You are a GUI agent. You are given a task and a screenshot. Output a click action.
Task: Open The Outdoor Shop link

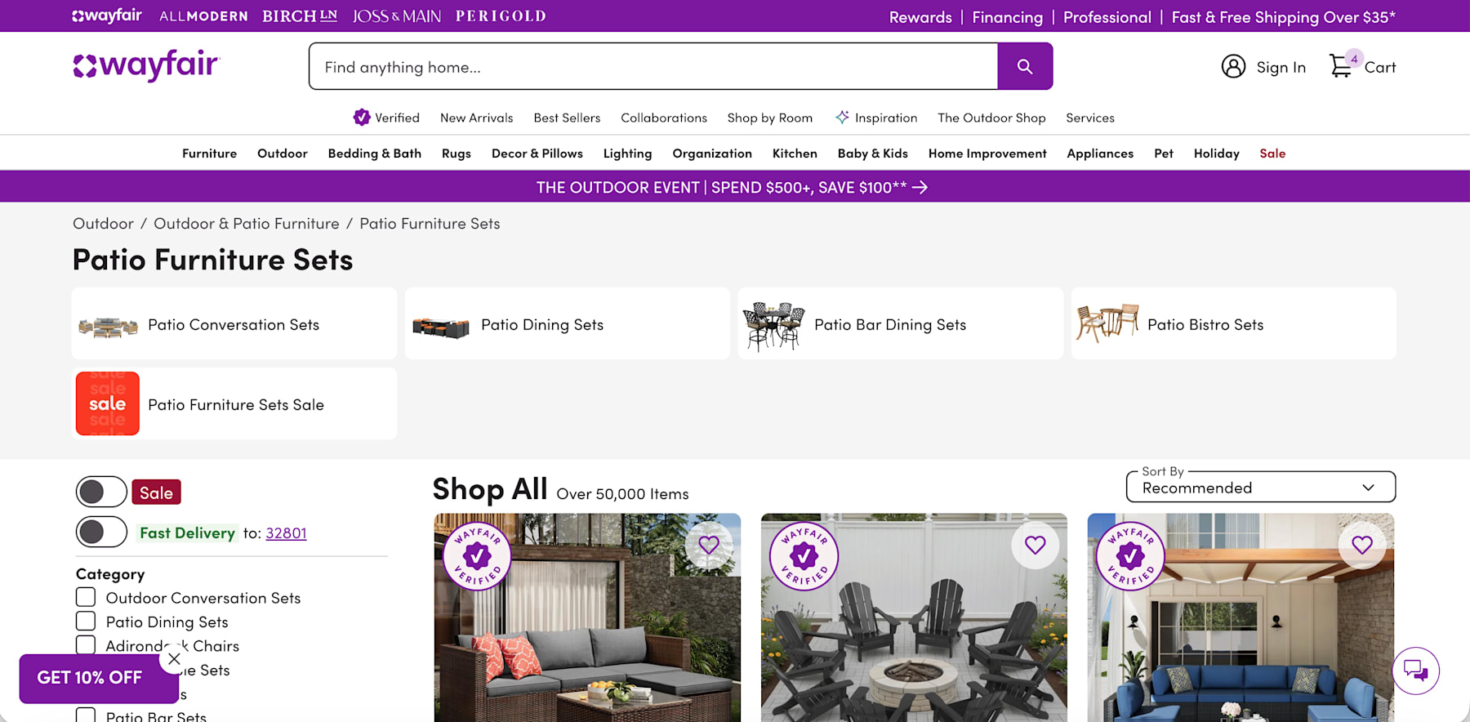click(x=991, y=118)
